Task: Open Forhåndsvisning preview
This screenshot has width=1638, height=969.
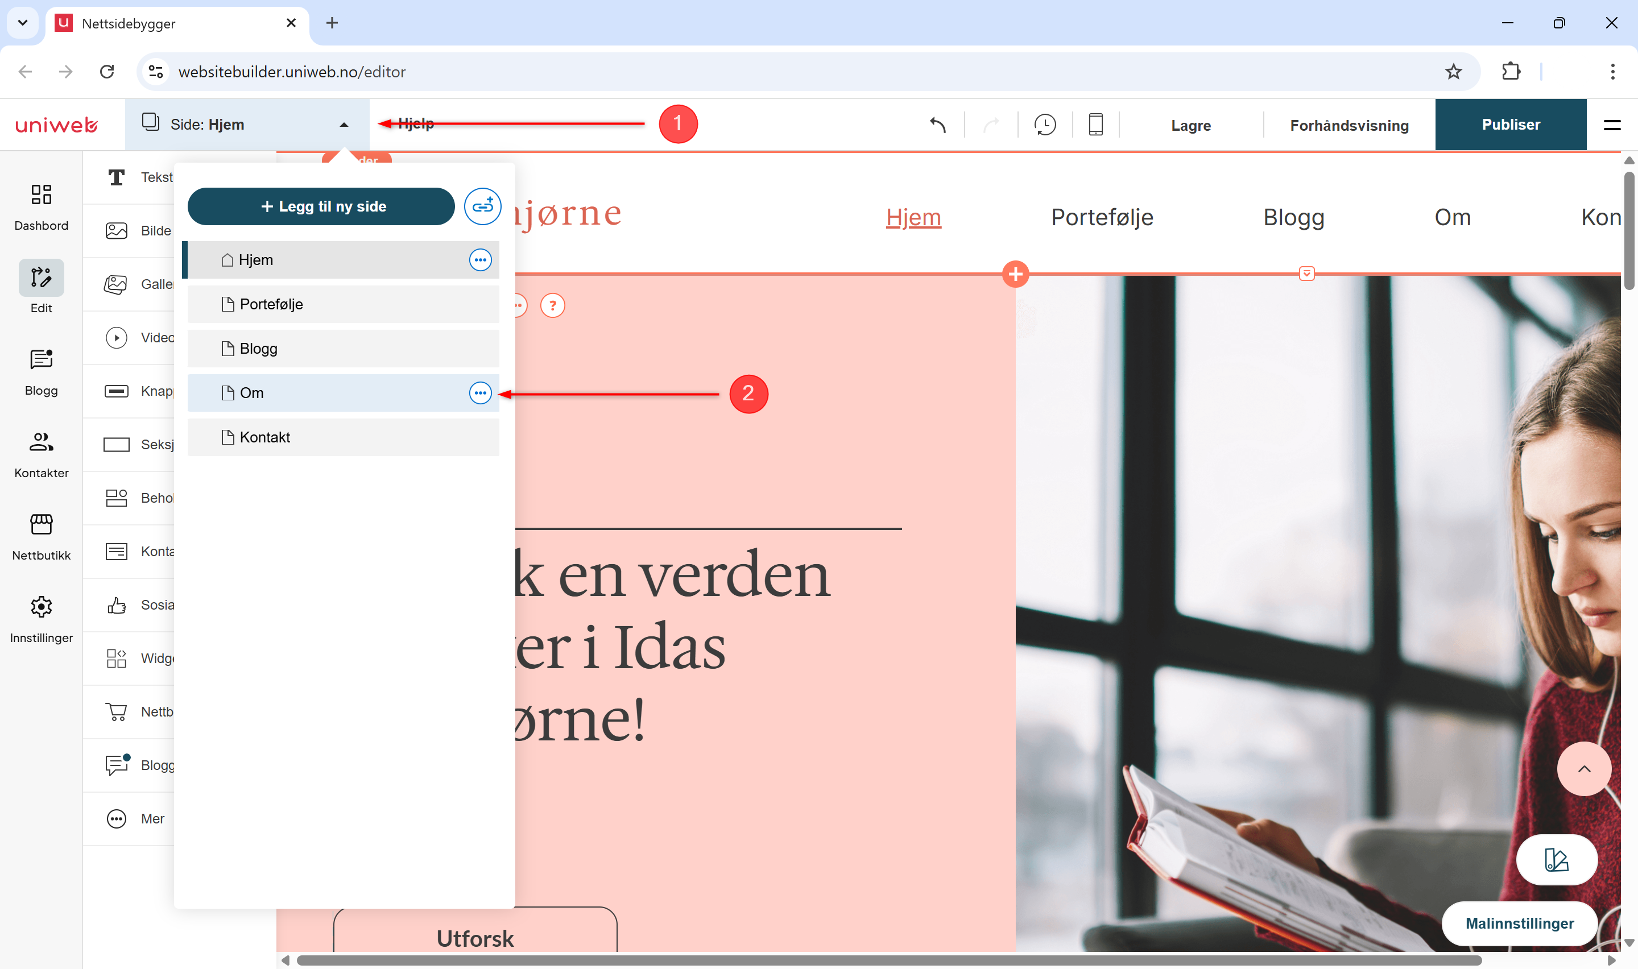Action: click(1349, 125)
